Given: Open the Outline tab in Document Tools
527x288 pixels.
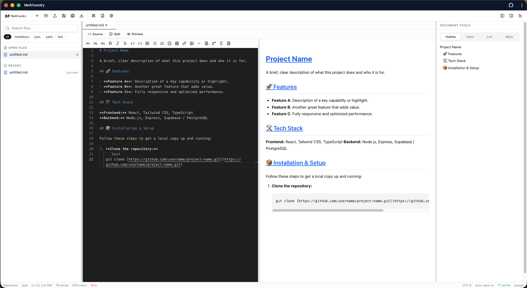Looking at the screenshot, I should coord(450,37).
